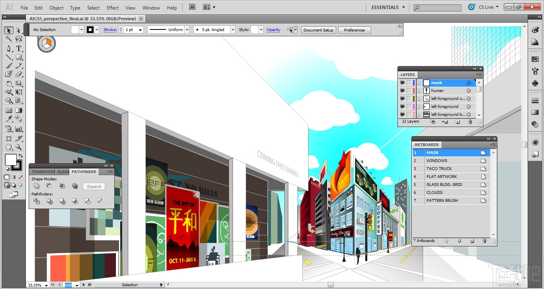Open the Object menu
The height and width of the screenshot is (289, 544).
(56, 8)
